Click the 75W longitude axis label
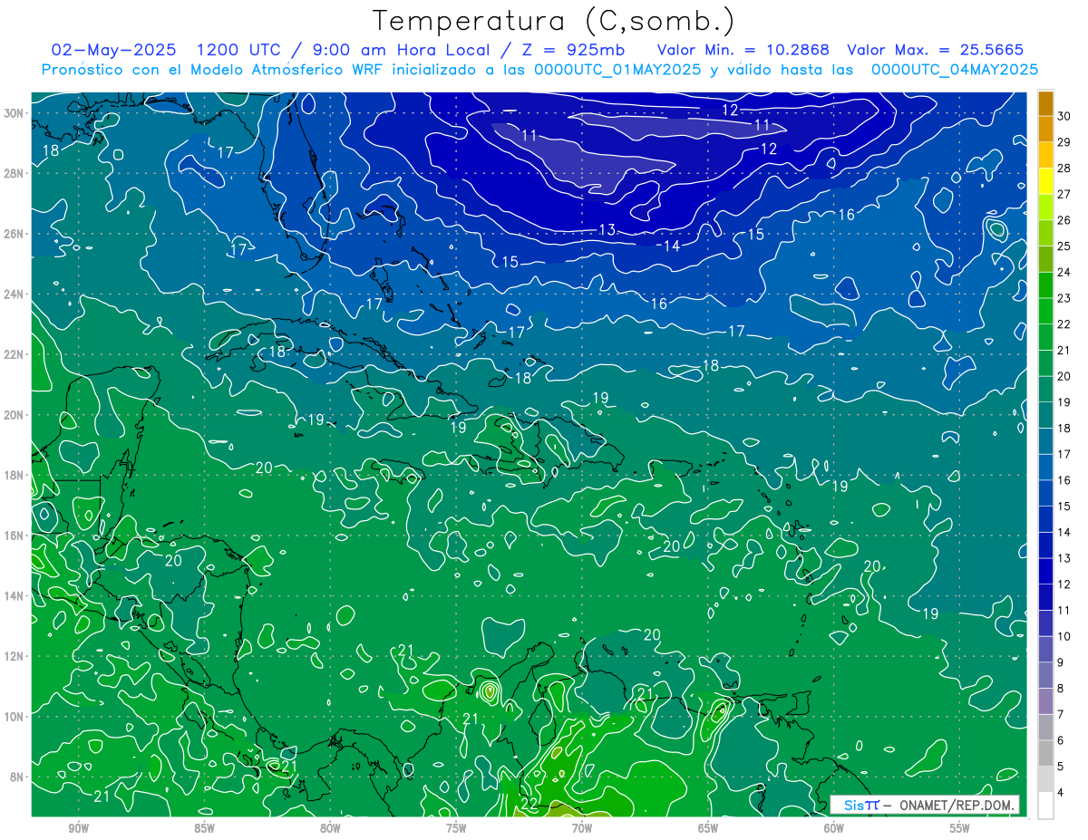The image size is (1088, 840). click(456, 828)
